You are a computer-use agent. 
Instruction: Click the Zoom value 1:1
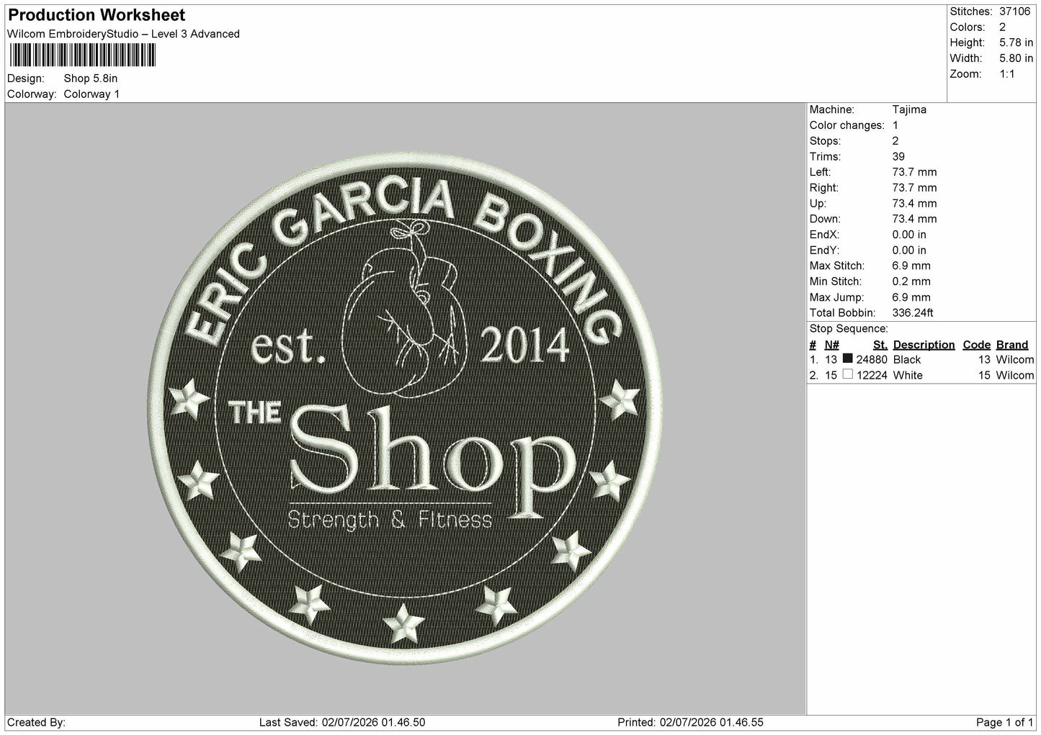tap(1007, 74)
